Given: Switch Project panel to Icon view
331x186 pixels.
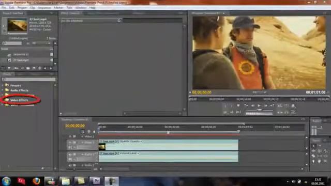Looking at the screenshot, I should click(x=9, y=68).
